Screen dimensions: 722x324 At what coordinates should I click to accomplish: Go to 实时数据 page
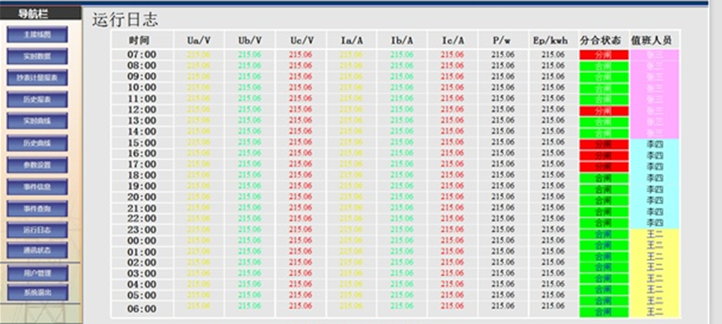(37, 57)
